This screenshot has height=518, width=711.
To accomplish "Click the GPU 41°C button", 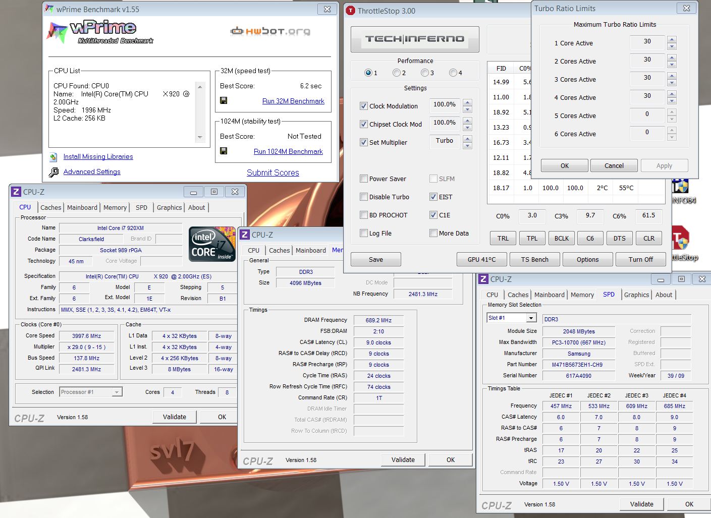I will [482, 259].
